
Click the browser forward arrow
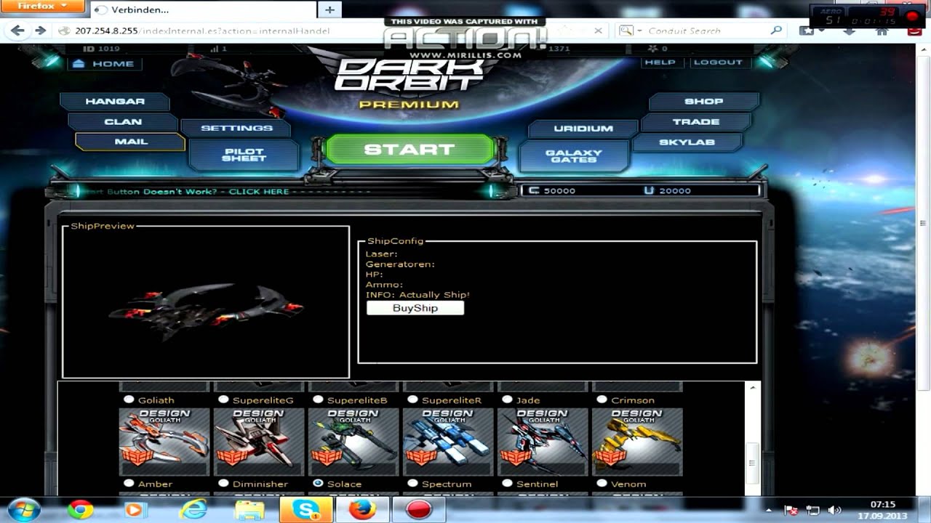[41, 31]
